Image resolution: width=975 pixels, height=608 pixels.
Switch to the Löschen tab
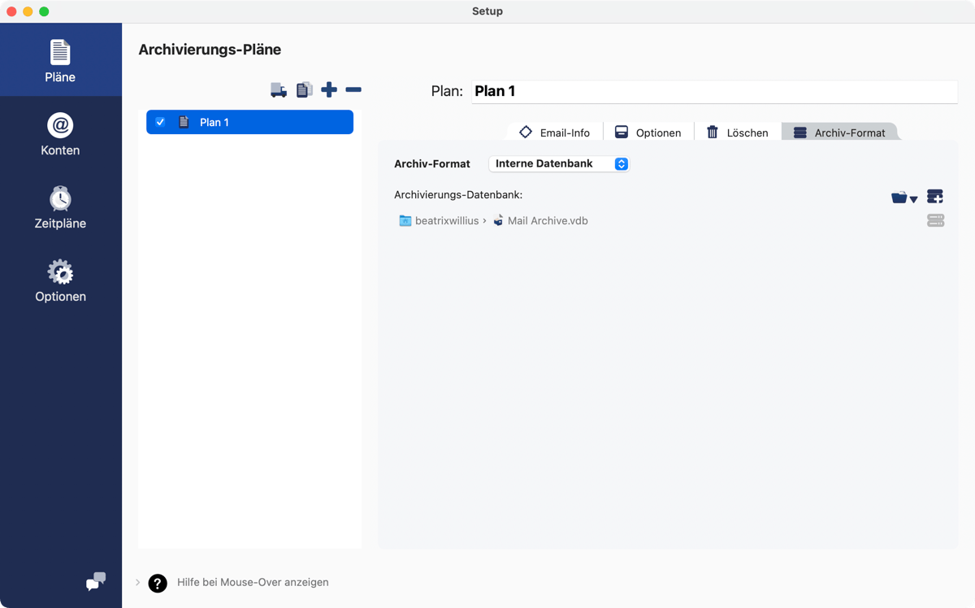click(737, 132)
